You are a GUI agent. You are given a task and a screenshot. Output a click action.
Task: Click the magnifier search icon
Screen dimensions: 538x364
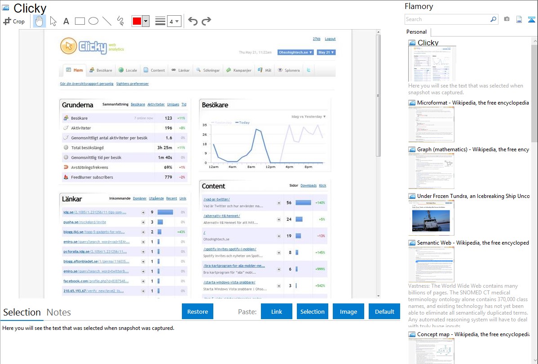tap(494, 19)
